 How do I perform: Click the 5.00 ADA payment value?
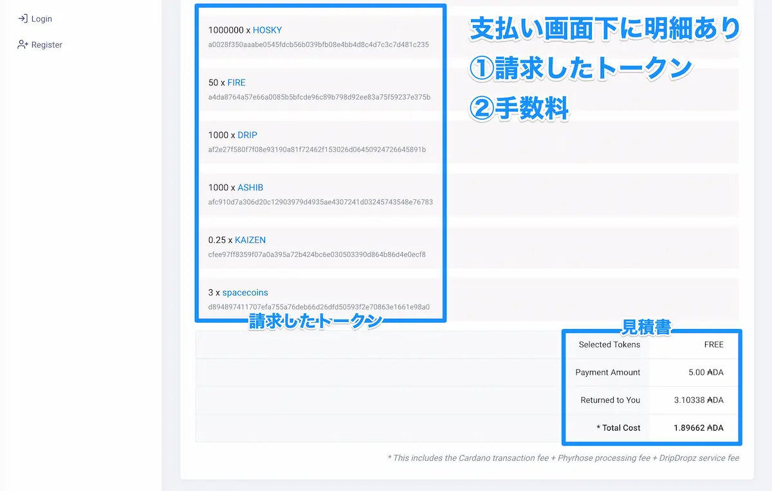706,372
